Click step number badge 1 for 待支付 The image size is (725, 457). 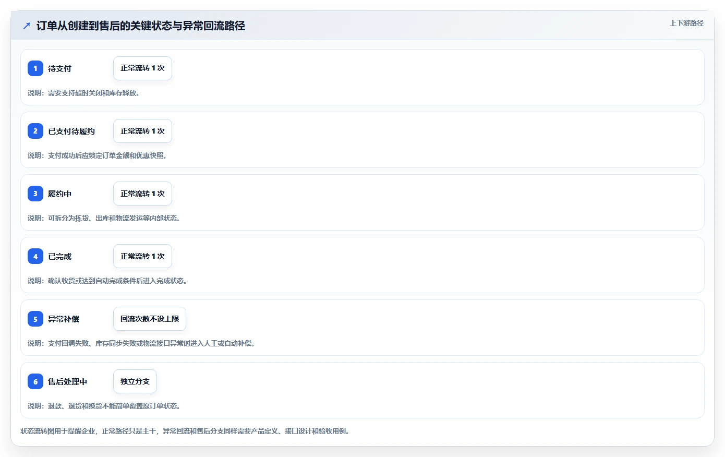pyautogui.click(x=35, y=68)
